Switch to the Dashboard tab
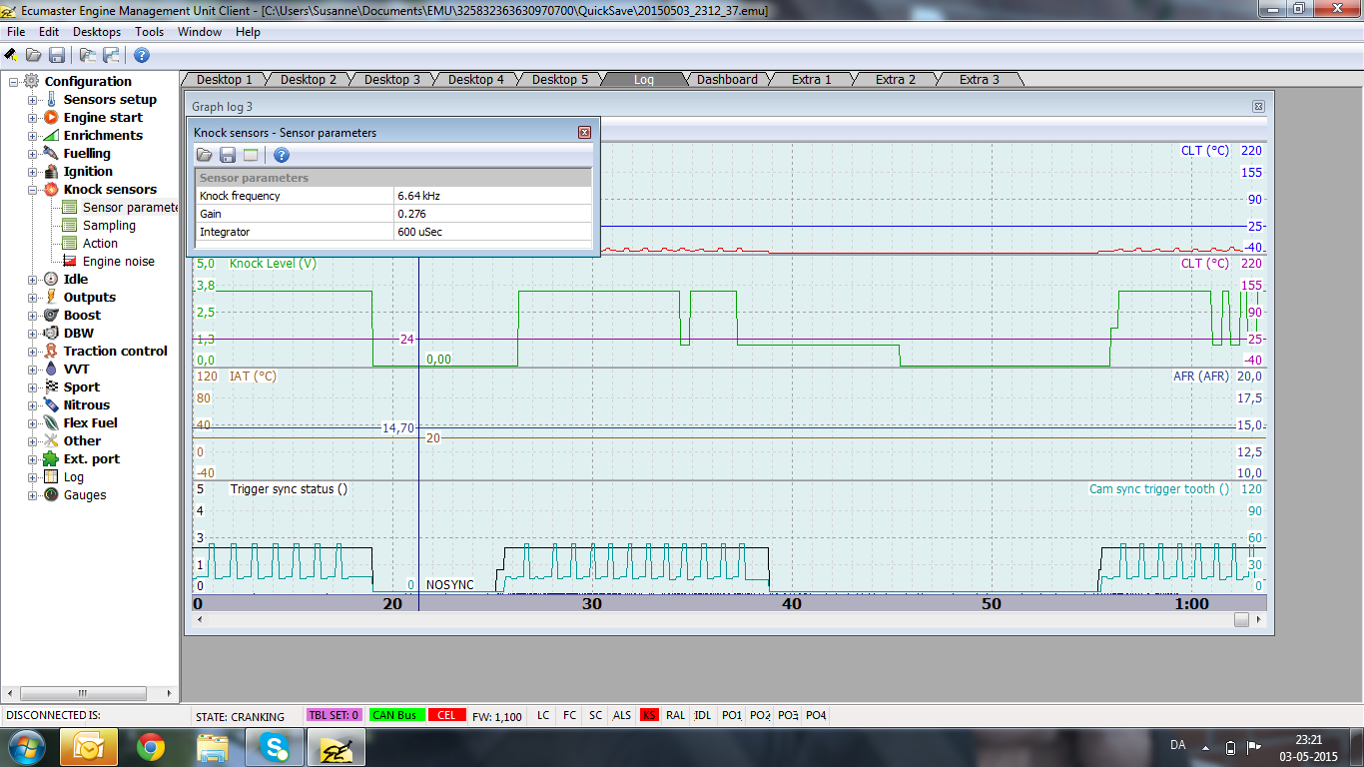1364x767 pixels. [x=727, y=80]
